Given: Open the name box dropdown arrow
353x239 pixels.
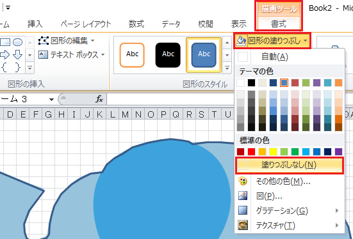Looking at the screenshot, I should pyautogui.click(x=51, y=99).
